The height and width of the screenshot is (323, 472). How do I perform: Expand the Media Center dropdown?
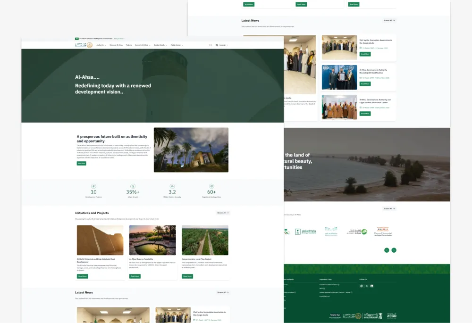tap(177, 45)
